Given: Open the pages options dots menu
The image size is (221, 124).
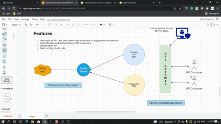Looking at the screenshot, I should click(x=19, y=116).
